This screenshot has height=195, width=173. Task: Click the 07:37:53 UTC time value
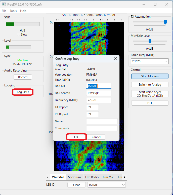coord(92,80)
